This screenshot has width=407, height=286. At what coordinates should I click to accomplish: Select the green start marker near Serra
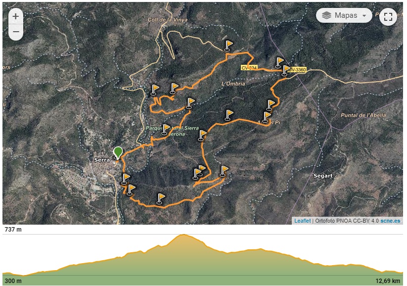coord(118,153)
